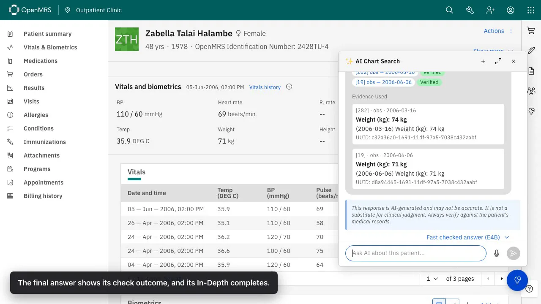The image size is (541, 304).
Task: Open the clinical form document icon
Action: tap(531, 71)
